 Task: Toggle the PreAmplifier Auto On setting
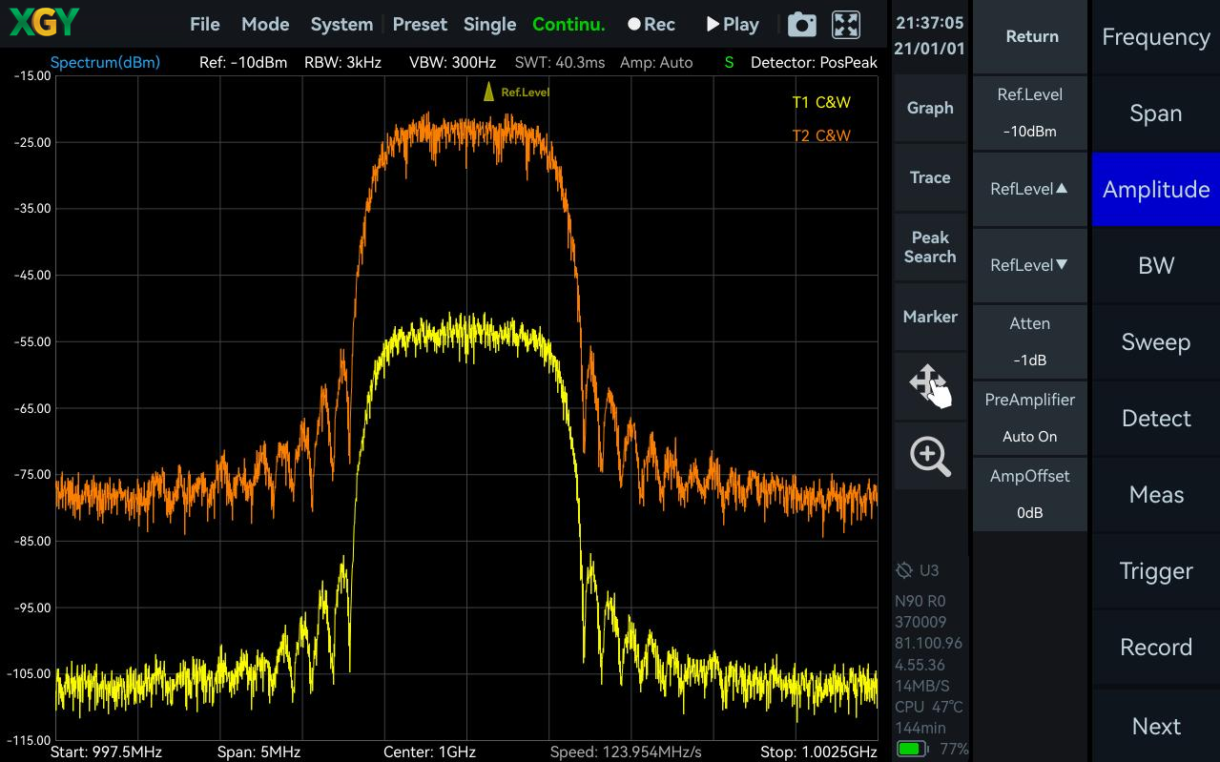(x=1030, y=418)
